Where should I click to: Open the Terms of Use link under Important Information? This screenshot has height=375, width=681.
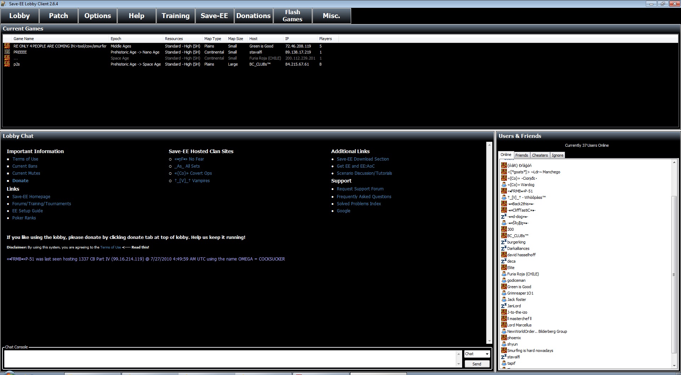[x=25, y=159]
